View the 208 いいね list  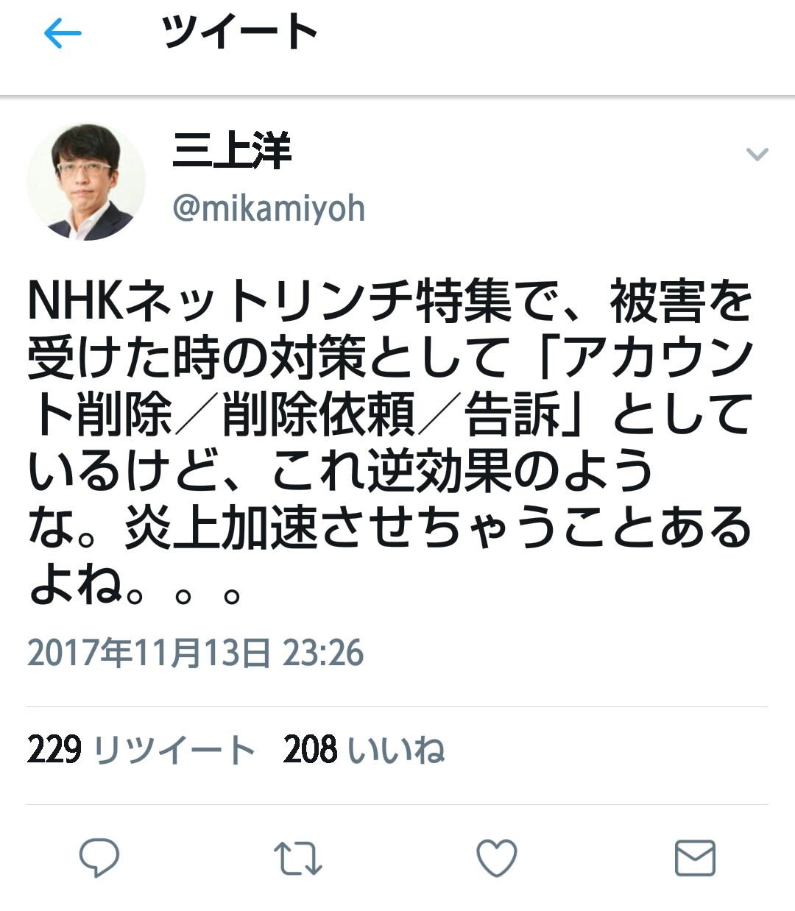click(x=364, y=751)
